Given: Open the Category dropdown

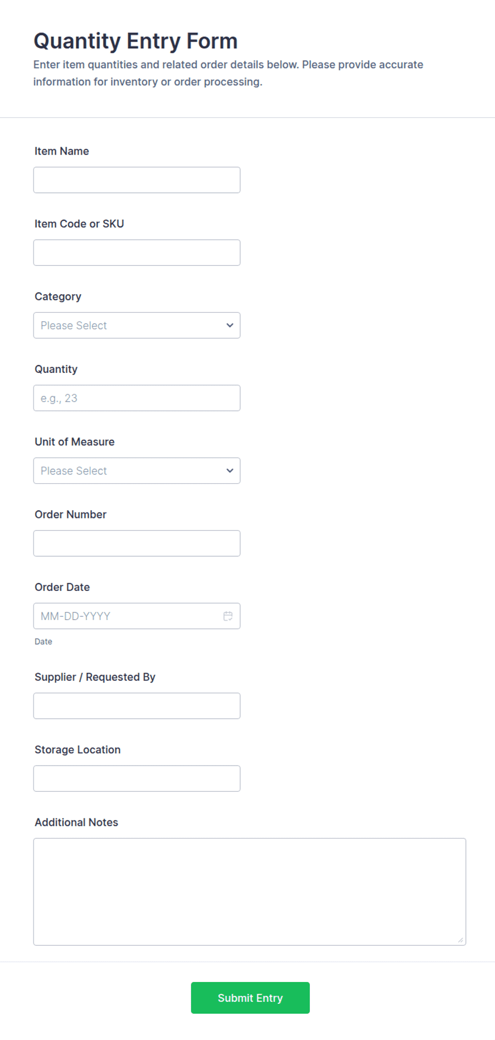Looking at the screenshot, I should pos(137,326).
